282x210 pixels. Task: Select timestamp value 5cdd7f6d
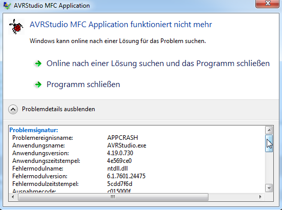click(120, 184)
